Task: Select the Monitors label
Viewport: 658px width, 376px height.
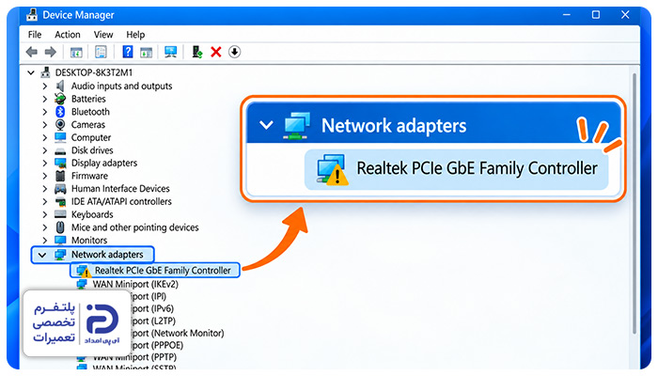Action: tap(89, 240)
